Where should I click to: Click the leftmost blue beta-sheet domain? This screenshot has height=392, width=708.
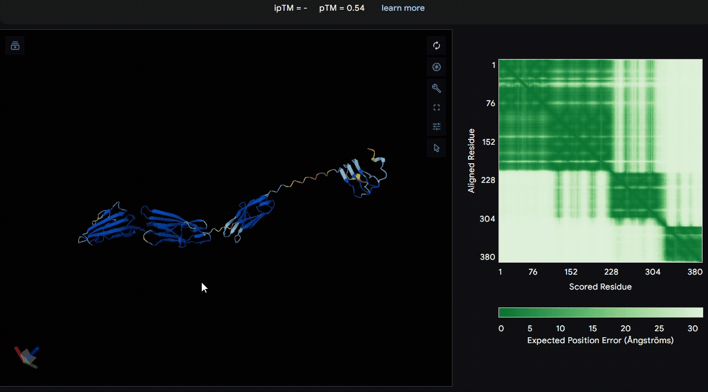pos(107,223)
